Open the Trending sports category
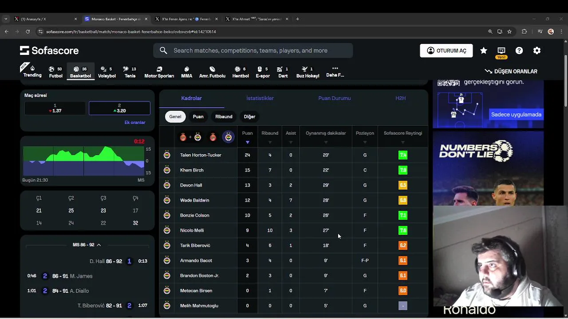Image resolution: width=568 pixels, height=319 pixels. click(x=32, y=71)
